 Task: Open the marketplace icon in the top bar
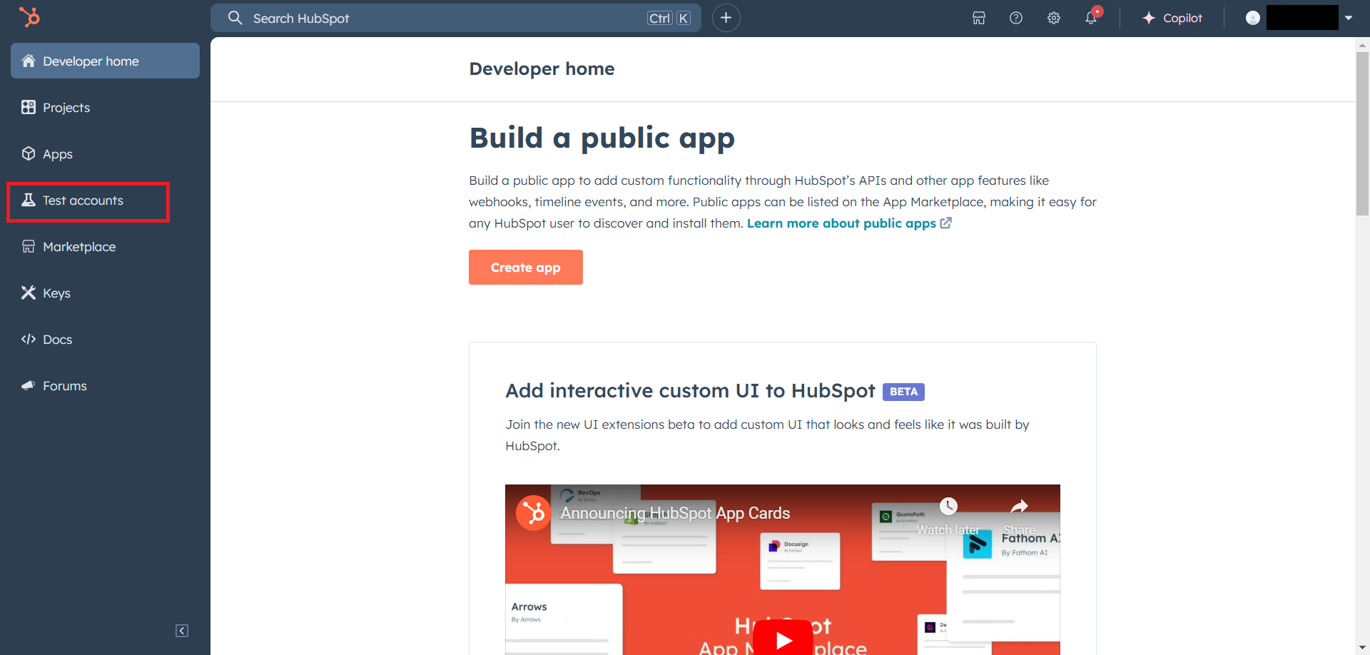979,18
